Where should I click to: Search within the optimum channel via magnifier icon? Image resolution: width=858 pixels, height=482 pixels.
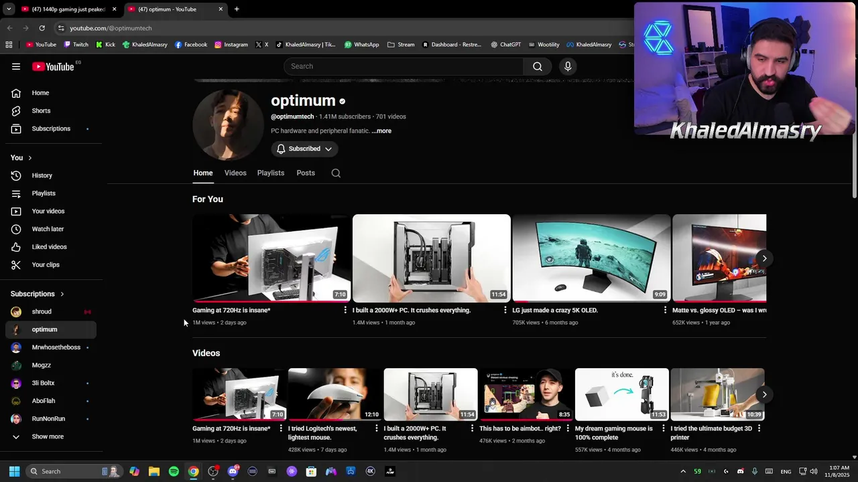(x=336, y=173)
